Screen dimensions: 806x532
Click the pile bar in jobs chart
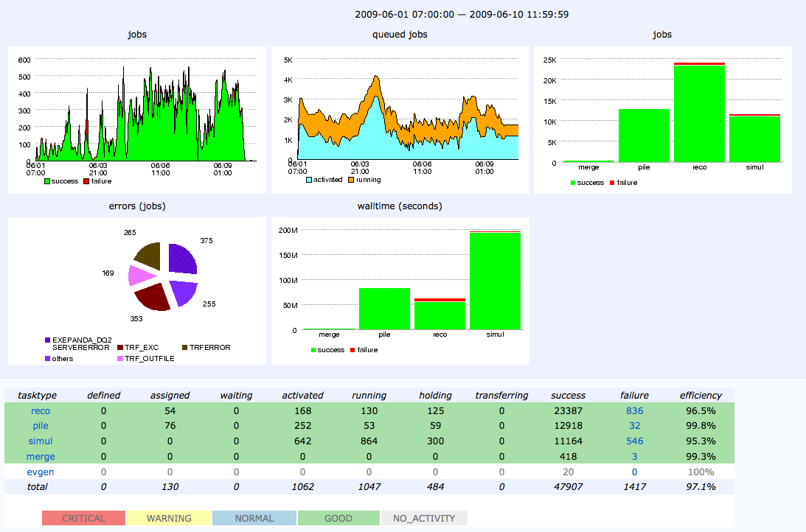(644, 136)
